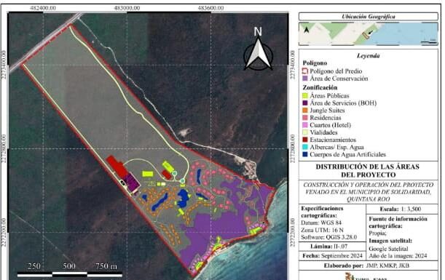Click the "Zona UTM: 16 N" line

pos(322,230)
